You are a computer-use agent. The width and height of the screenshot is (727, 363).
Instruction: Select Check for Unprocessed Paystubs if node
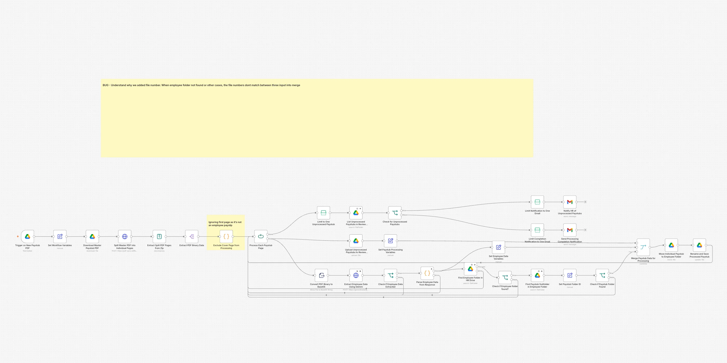pos(395,213)
